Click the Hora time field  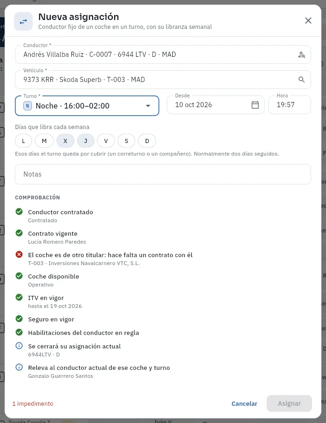tap(290, 105)
